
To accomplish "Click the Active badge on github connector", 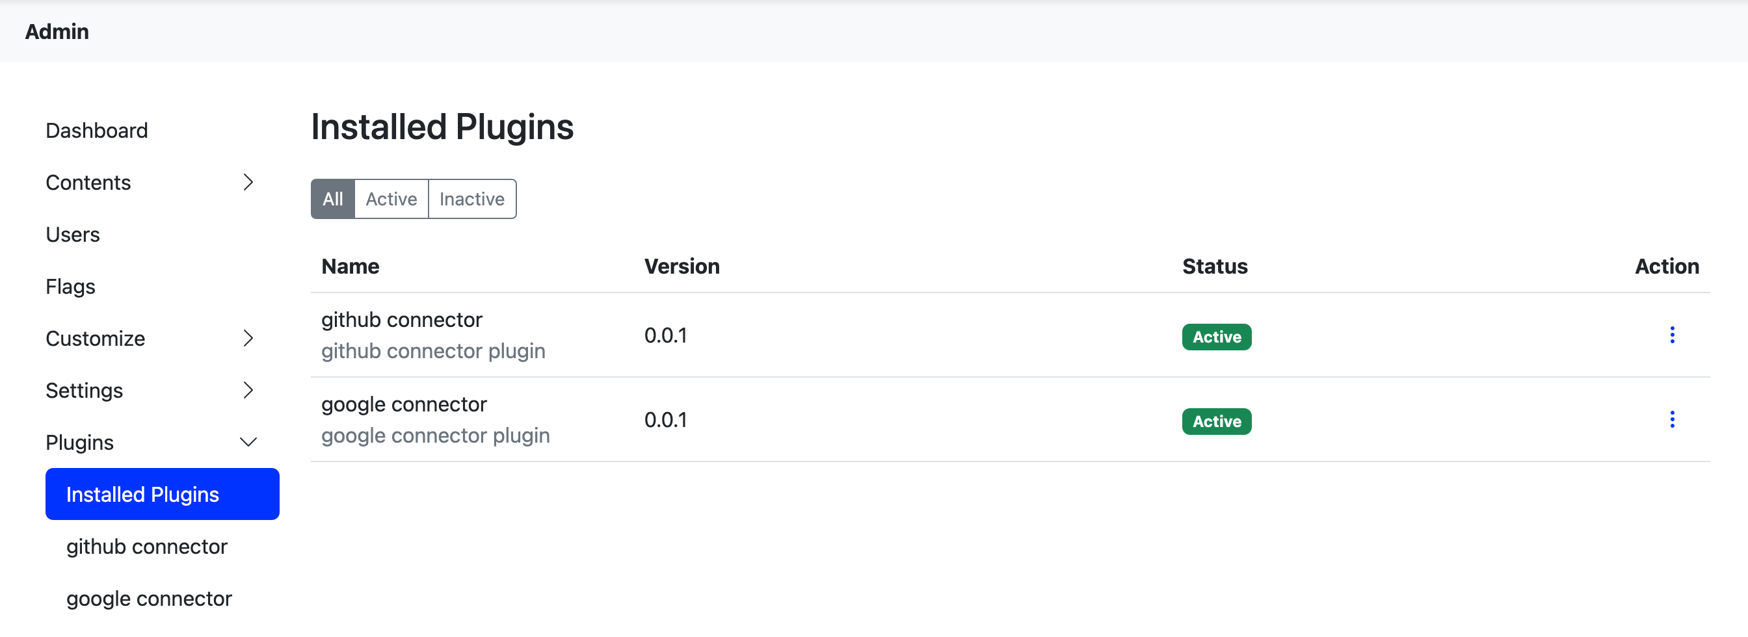I will click(x=1215, y=337).
